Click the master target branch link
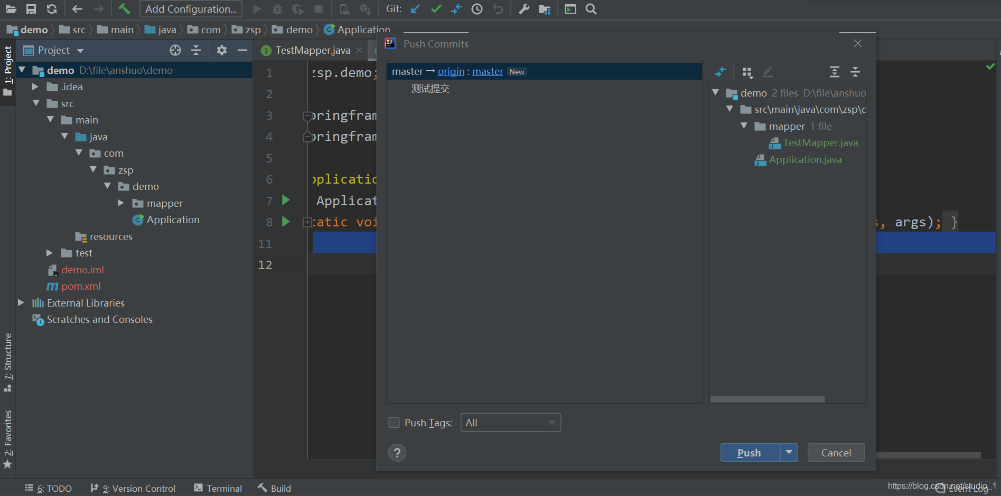The height and width of the screenshot is (496, 1001). click(488, 71)
